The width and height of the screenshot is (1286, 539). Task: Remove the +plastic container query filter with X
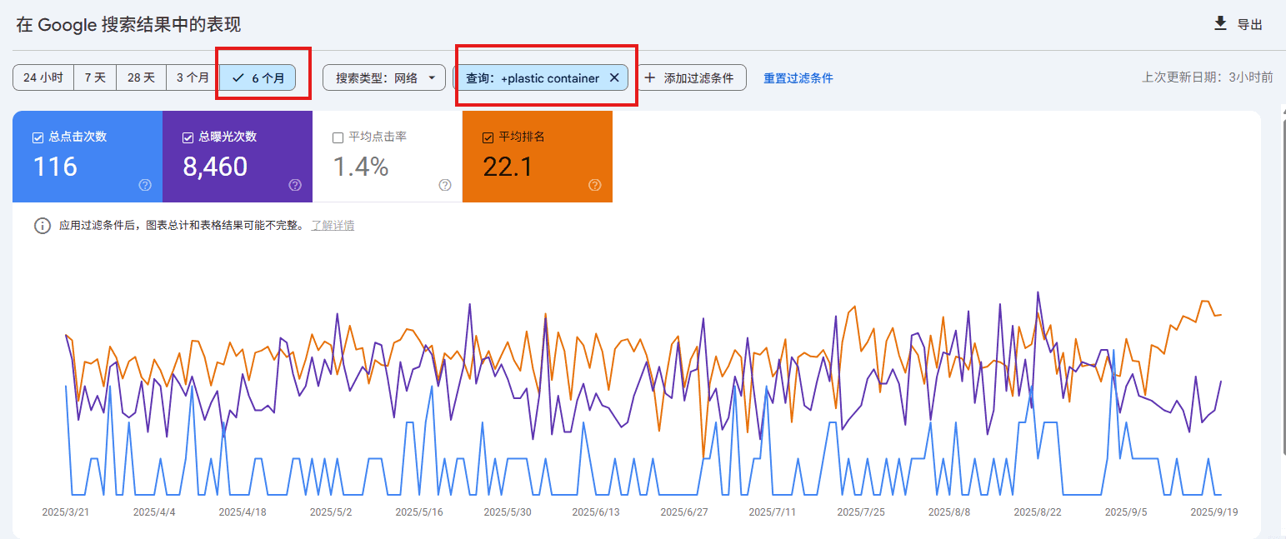coord(614,77)
